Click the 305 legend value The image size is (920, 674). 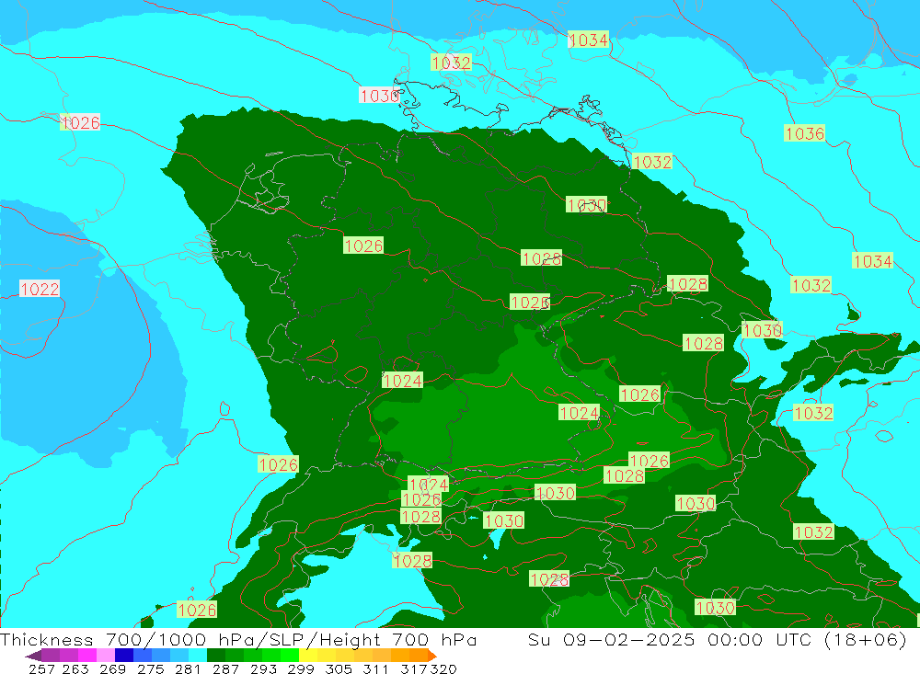pos(338,668)
